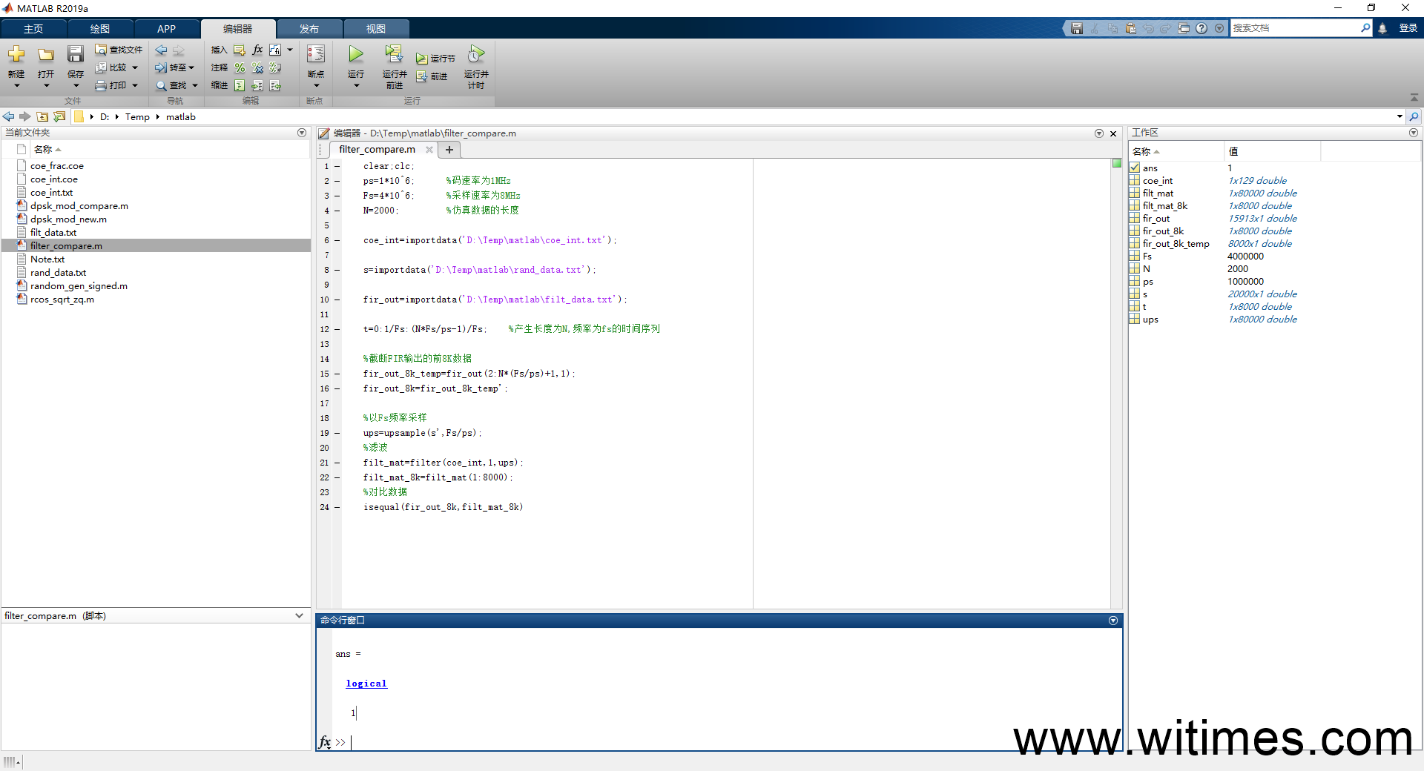Toggle breakpoint on line 21
Screen dimensions: 1424x771
[x=337, y=463]
